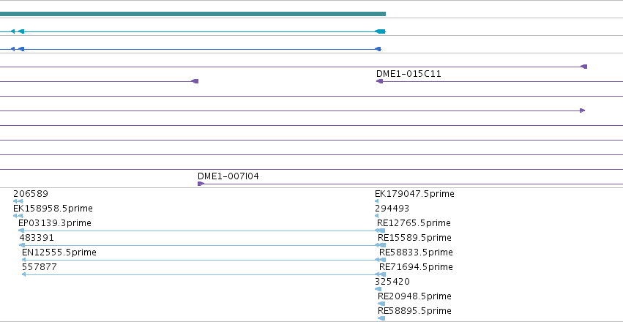Click the EN12555.5prime label
Screen dimensions: 623x322
point(59,252)
